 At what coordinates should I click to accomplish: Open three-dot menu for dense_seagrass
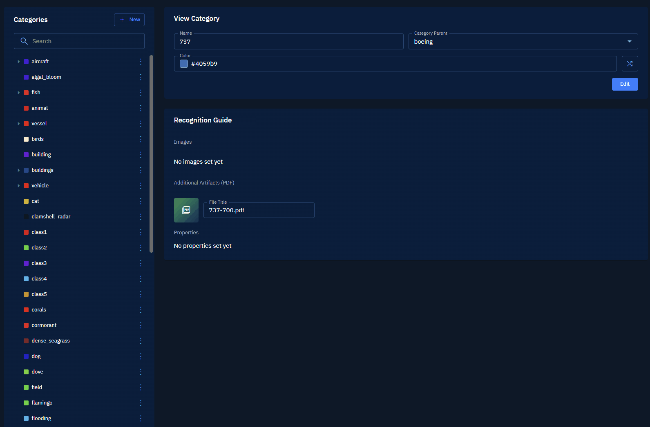[141, 341]
